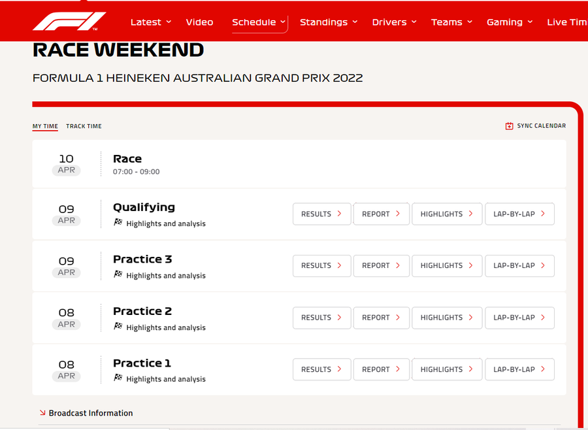
Task: Click the Qualifying session title
Action: 144,208
